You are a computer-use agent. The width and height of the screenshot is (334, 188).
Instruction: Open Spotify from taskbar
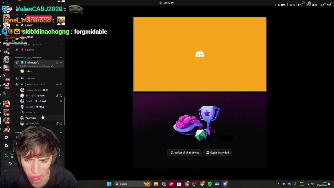coord(210,184)
